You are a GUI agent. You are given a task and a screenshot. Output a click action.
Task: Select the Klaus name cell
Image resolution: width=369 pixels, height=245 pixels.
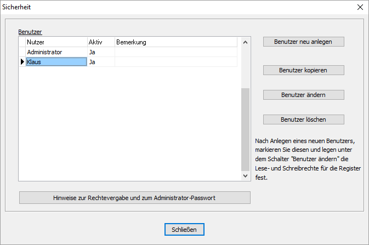tap(56, 62)
